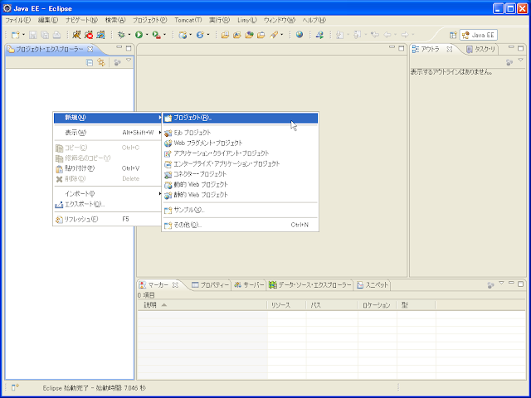Switch to the Properties tab

(210, 285)
